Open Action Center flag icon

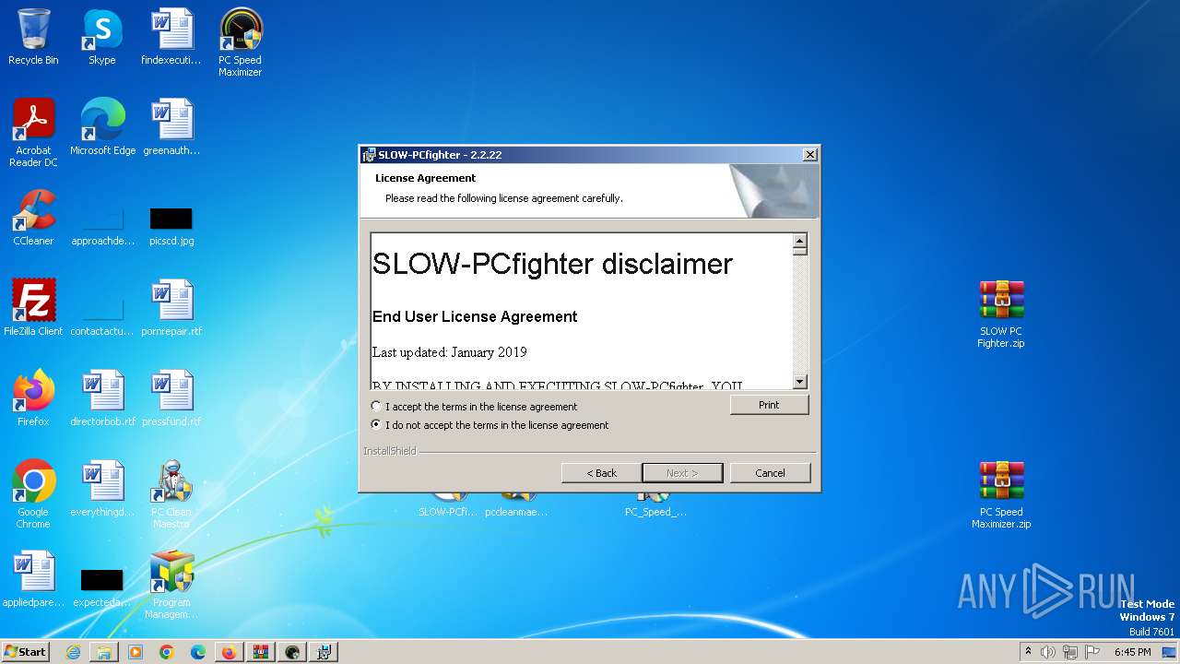1091,652
